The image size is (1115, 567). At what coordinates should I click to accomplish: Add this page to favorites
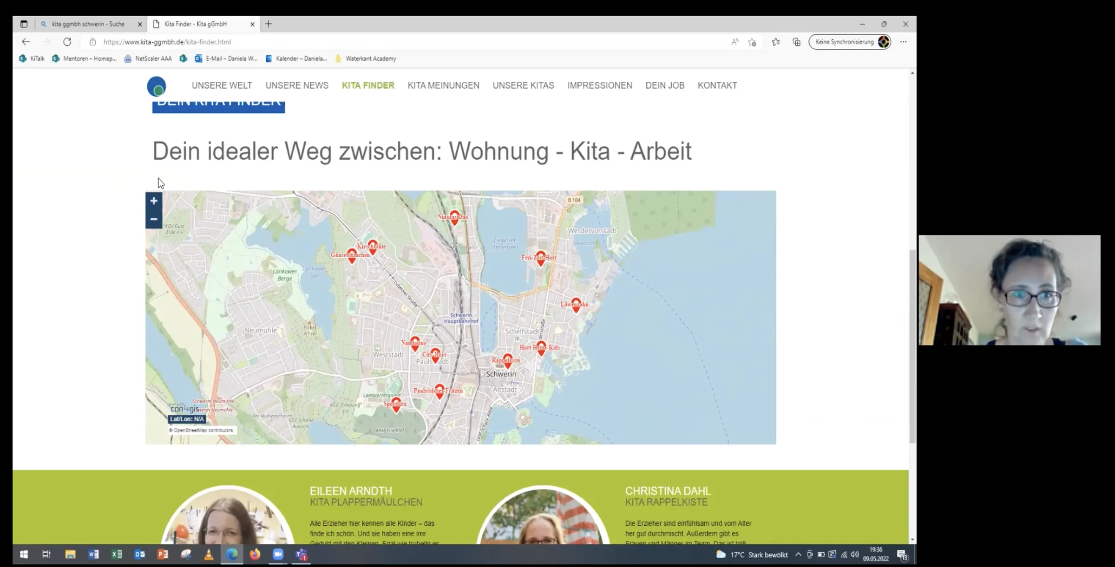752,42
